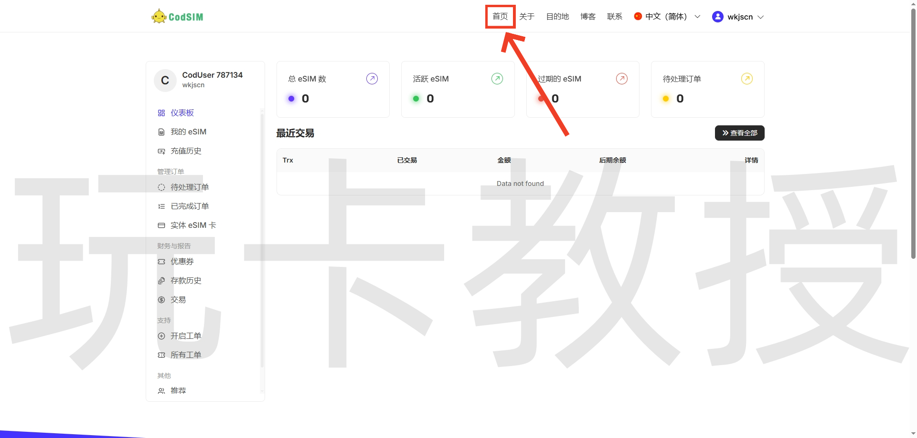The height and width of the screenshot is (438, 917).
Task: Open 开启工单 to create a ticket
Action: pos(186,336)
